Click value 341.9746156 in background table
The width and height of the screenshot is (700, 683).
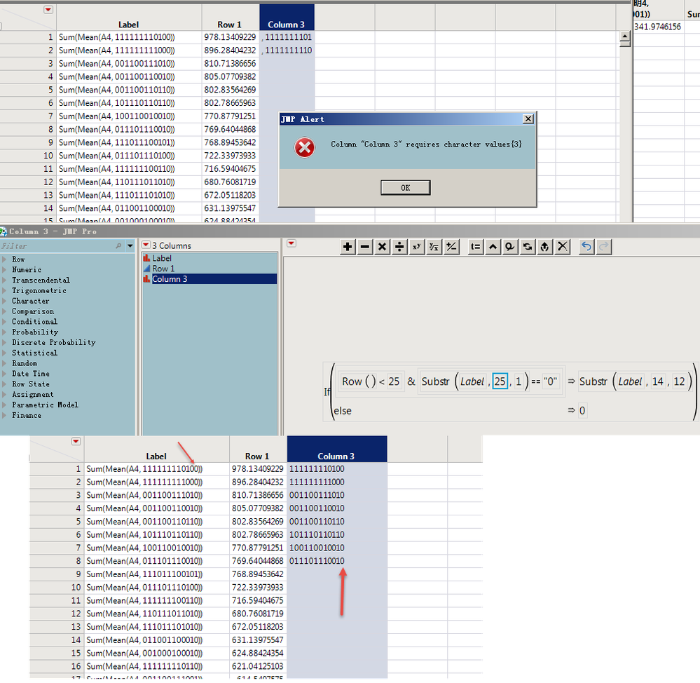pyautogui.click(x=657, y=27)
